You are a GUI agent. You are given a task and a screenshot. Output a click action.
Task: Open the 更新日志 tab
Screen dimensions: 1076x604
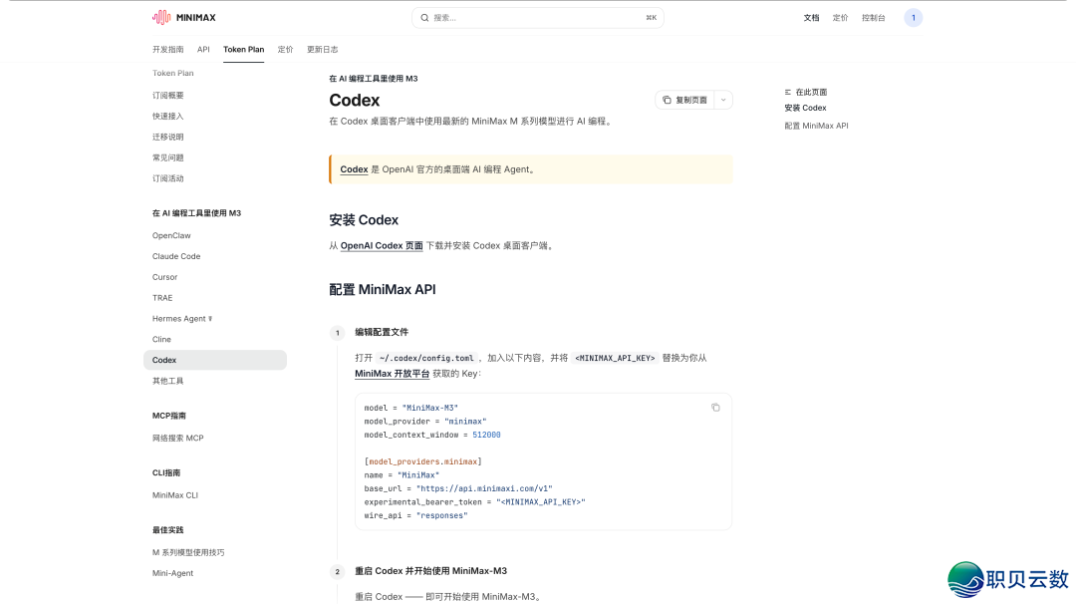click(323, 50)
